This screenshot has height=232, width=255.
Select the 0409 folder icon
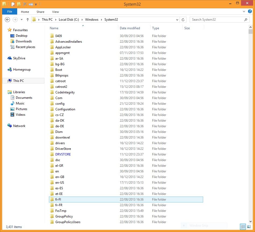(x=52, y=36)
